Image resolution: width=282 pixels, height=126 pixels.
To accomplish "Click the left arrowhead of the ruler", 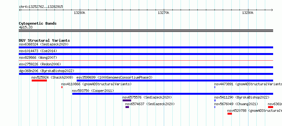I will click(x=20, y=10).
